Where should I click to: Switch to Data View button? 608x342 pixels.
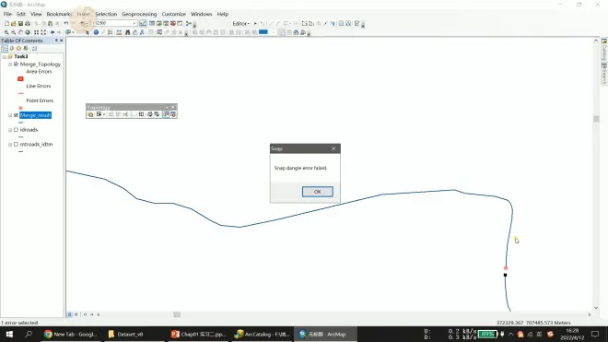tap(69, 315)
